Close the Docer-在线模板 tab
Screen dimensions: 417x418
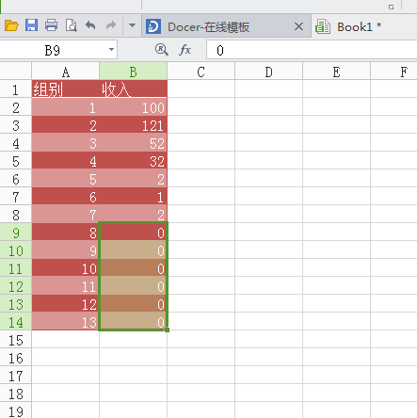click(298, 26)
